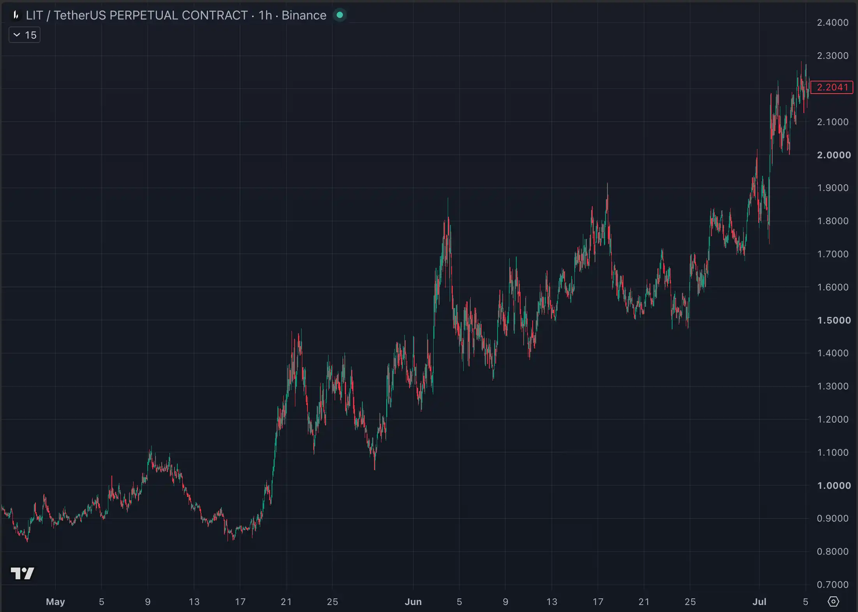Click the current price tag 2.2041

coord(832,87)
